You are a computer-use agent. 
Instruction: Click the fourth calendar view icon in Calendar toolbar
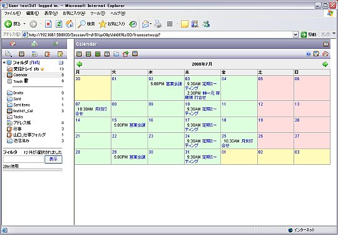[x=107, y=54]
